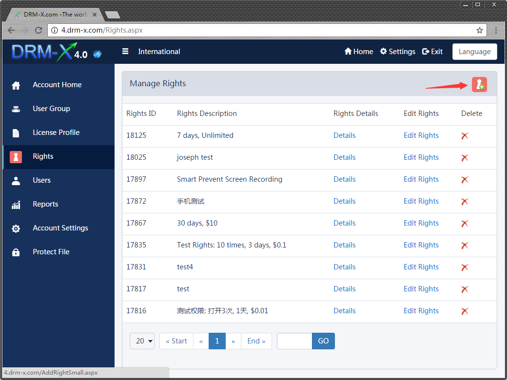Select page 1 in pagination
This screenshot has width=507, height=380.
pyautogui.click(x=217, y=341)
